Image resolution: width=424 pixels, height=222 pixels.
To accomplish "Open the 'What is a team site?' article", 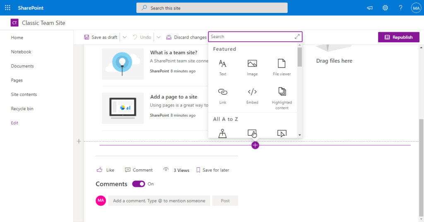I will 173,53.
